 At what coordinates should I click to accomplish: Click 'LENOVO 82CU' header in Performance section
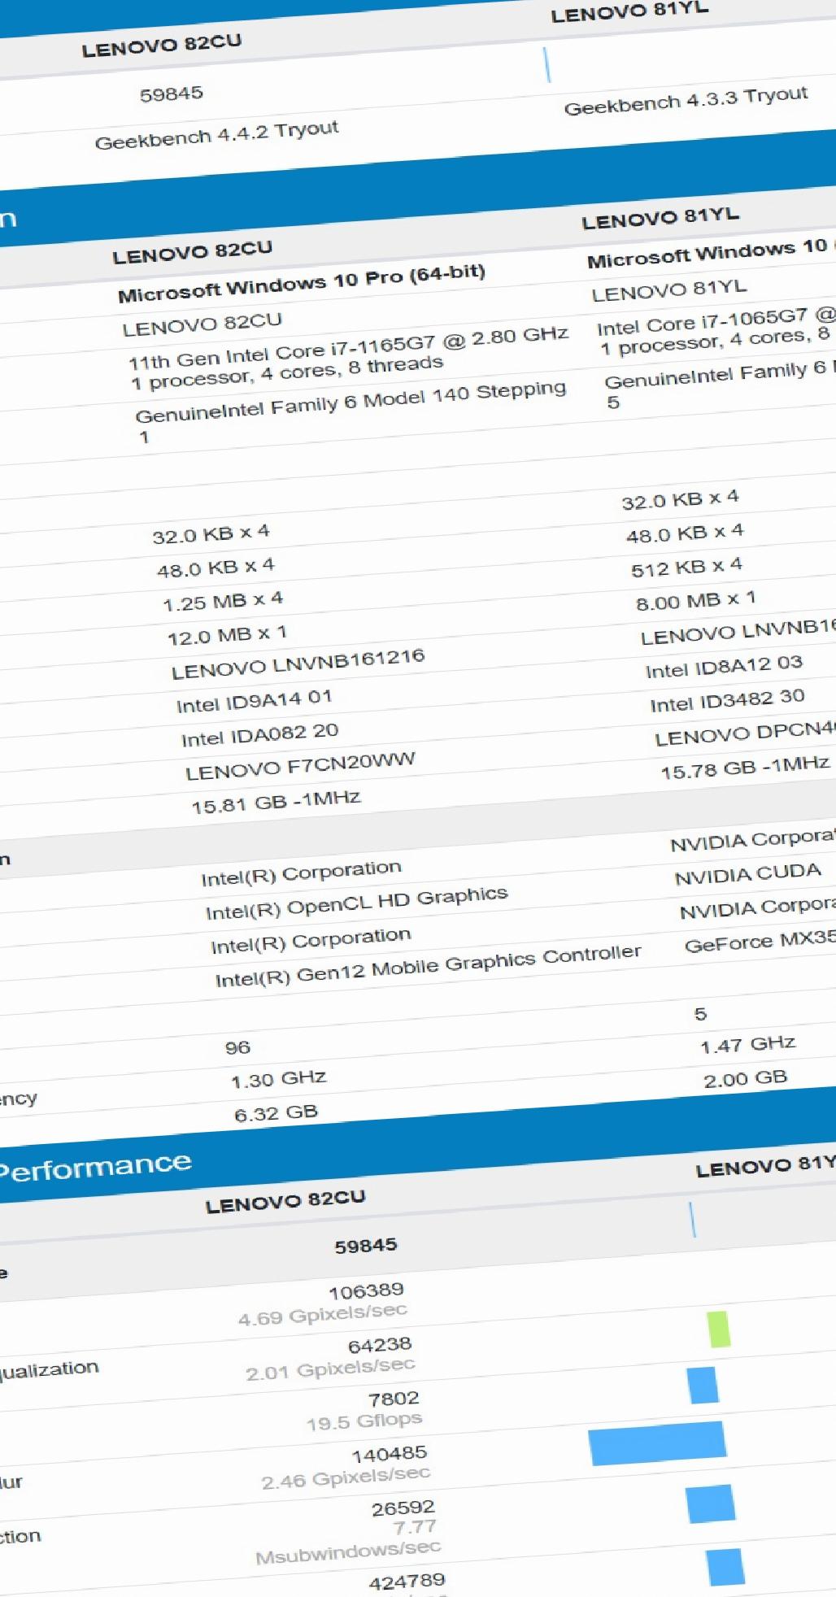[x=285, y=1202]
